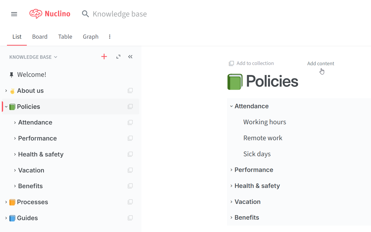The width and height of the screenshot is (371, 232).
Task: Click the search magnifier icon
Action: tap(85, 14)
